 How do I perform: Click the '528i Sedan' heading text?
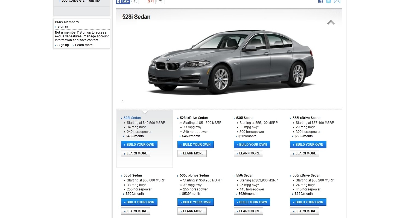click(x=136, y=17)
